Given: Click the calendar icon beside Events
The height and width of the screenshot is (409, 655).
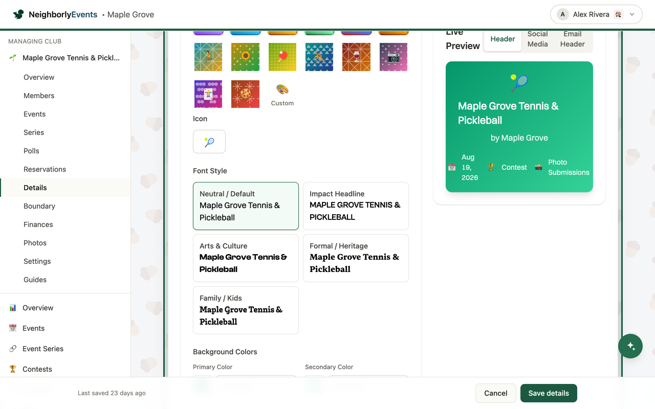Looking at the screenshot, I should click(13, 328).
